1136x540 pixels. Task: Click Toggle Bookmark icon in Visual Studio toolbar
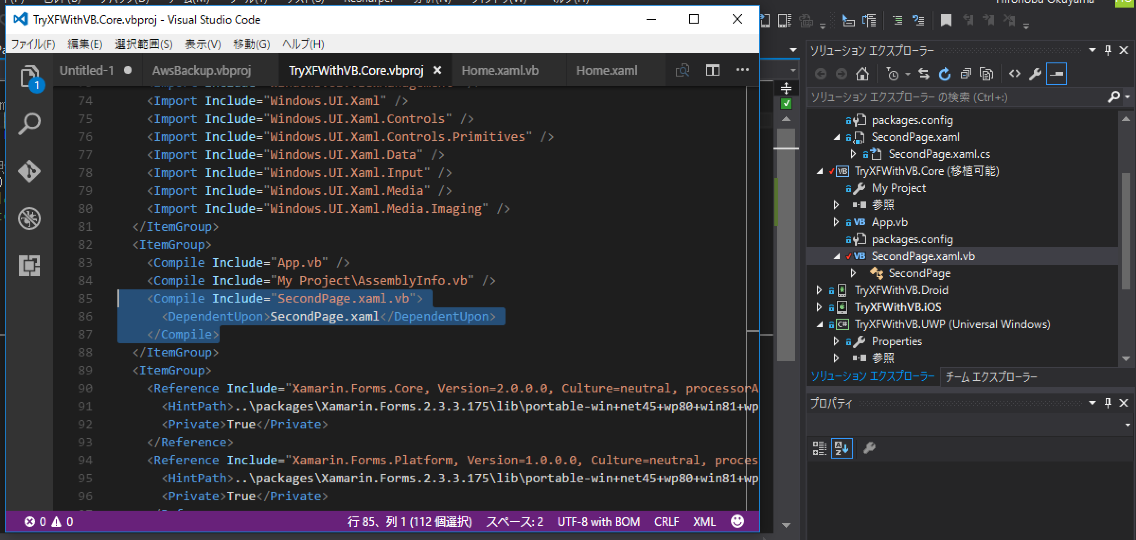coord(946,20)
